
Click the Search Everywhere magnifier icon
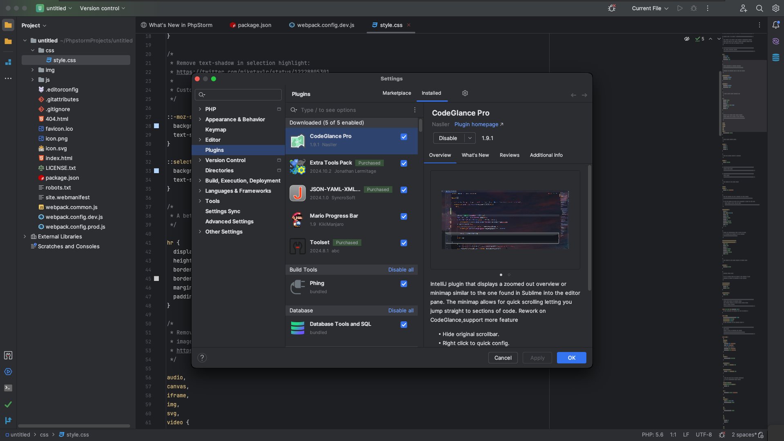759,8
